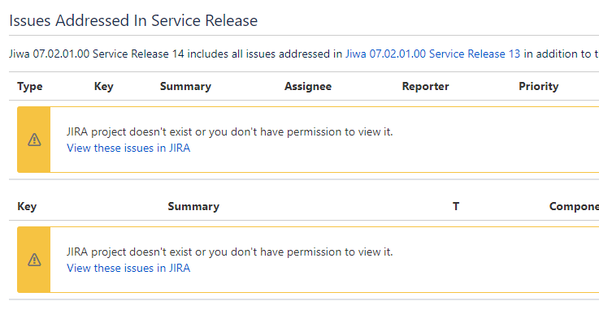Sort by Summary column in first table
This screenshot has width=599, height=327.
coord(185,86)
